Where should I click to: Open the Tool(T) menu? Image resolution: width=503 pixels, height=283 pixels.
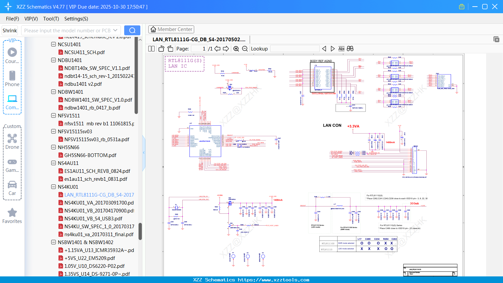51,19
